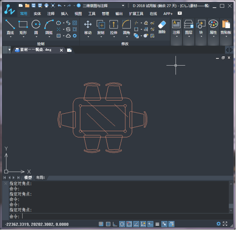Open the workspace dropdown 二维草图与注释
The width and height of the screenshot is (236, 230).
point(104,6)
